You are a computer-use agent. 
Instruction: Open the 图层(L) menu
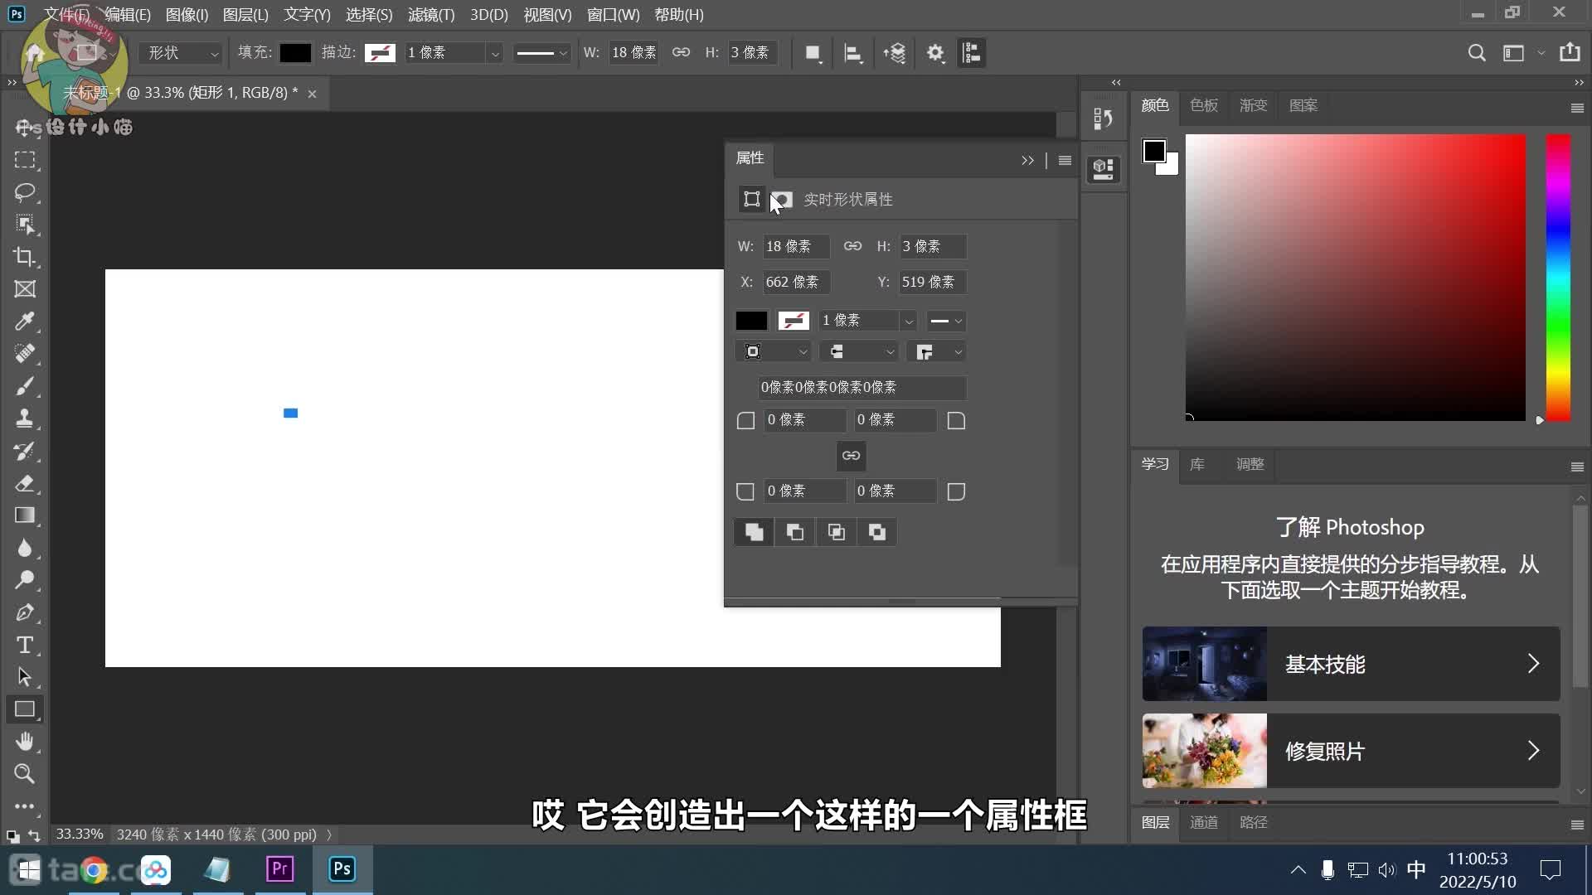[x=245, y=15]
